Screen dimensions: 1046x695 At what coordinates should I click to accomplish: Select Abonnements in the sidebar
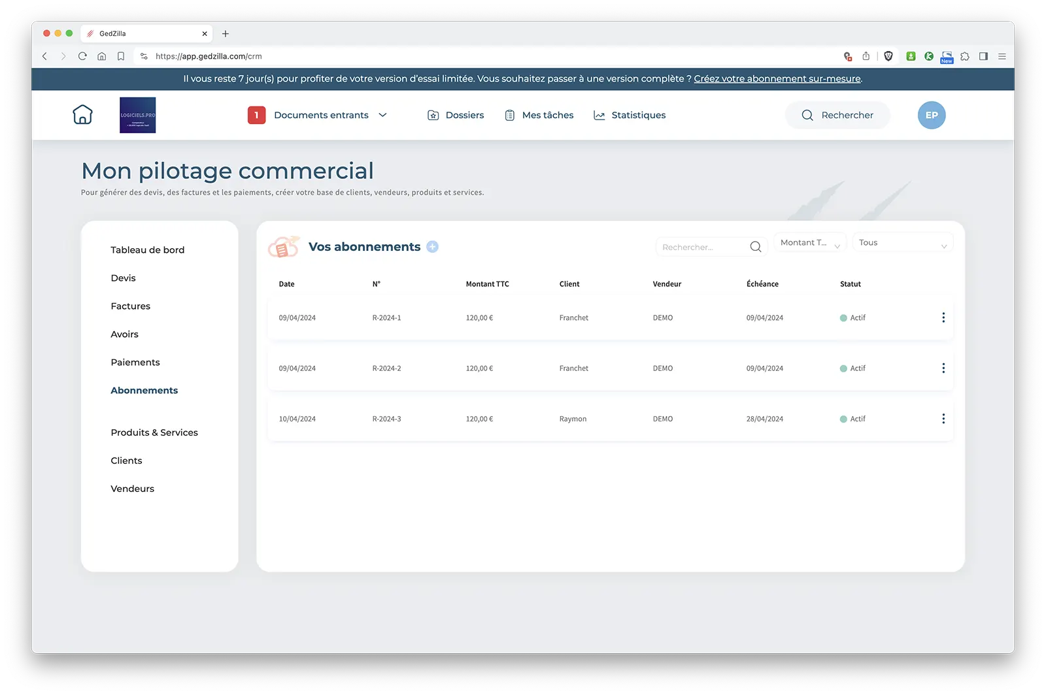click(x=144, y=390)
